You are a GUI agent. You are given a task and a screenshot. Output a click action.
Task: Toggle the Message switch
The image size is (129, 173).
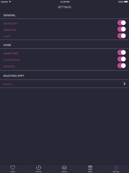121,66
